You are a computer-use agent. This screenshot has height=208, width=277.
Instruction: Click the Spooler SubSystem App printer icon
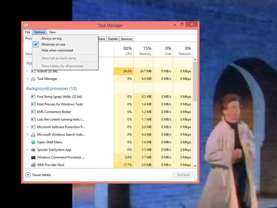(x=33, y=150)
